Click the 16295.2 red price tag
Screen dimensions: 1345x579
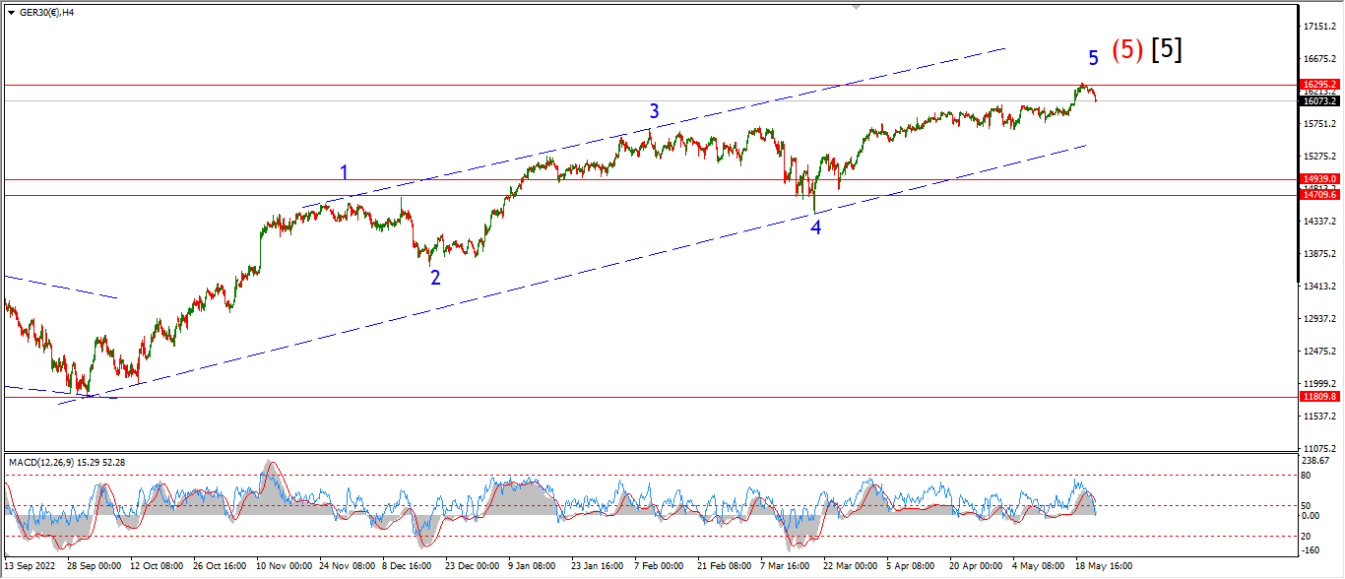click(x=1319, y=85)
